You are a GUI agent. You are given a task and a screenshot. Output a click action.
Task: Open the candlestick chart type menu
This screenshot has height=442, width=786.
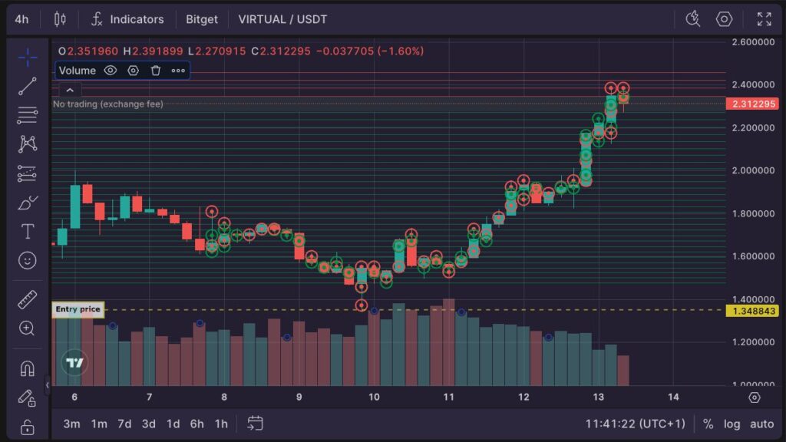tap(61, 19)
